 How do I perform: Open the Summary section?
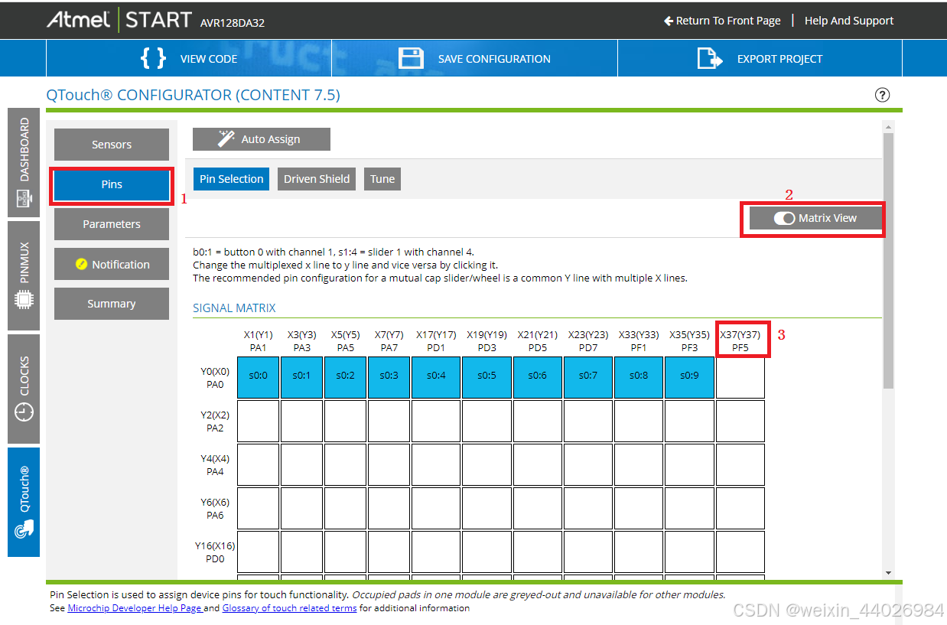point(112,304)
